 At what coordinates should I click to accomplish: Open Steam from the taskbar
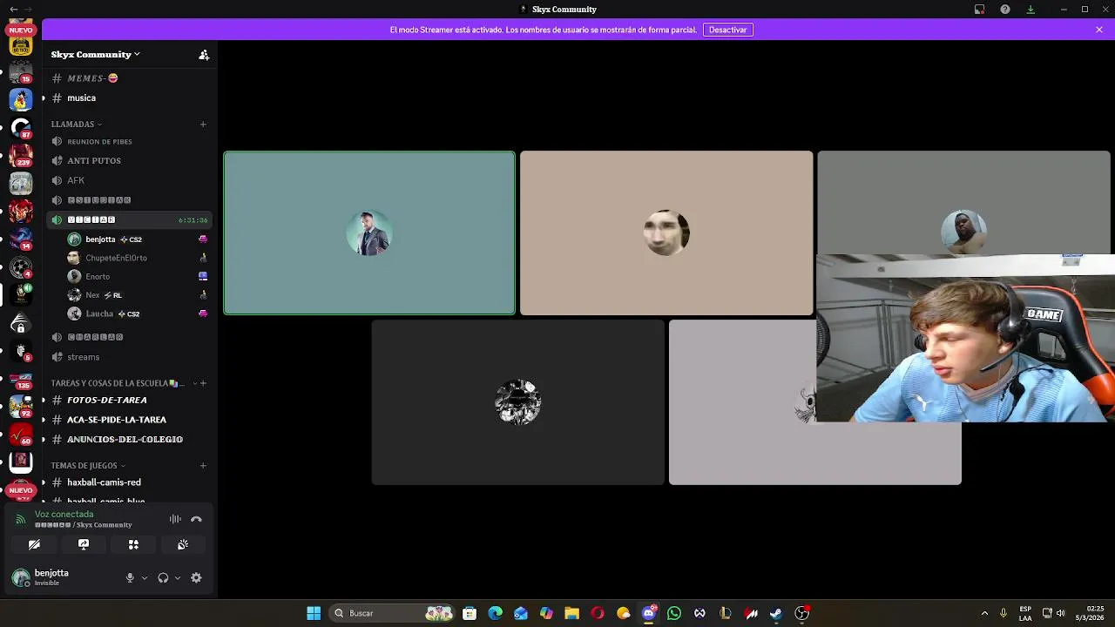(776, 613)
